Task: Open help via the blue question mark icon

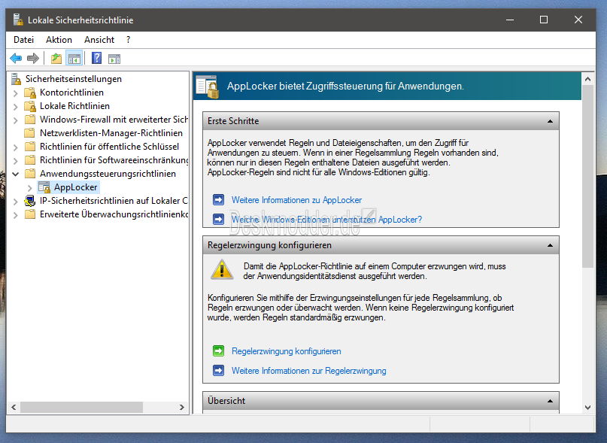Action: pos(96,58)
